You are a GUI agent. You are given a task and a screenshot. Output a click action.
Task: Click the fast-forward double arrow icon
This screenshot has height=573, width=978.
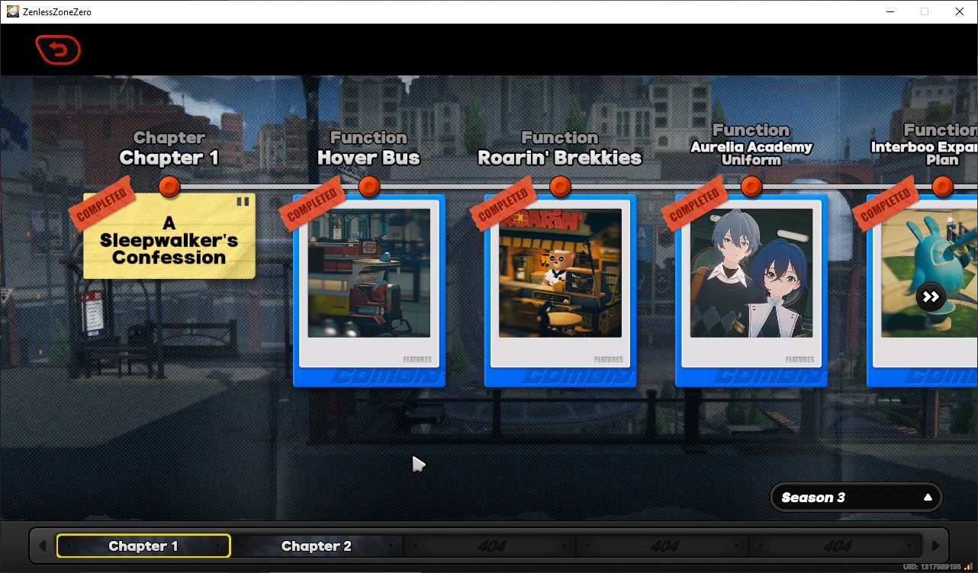click(931, 297)
